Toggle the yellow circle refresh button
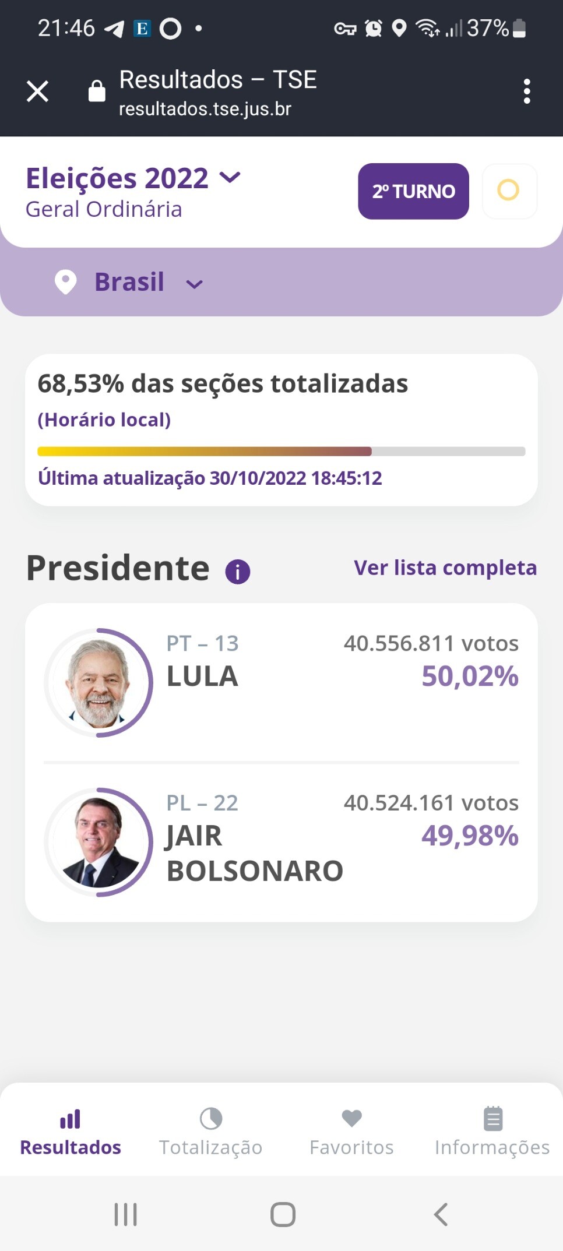563x1251 pixels. [x=509, y=191]
